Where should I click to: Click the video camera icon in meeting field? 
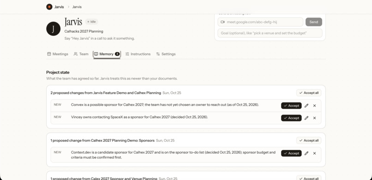pyautogui.click(x=222, y=22)
